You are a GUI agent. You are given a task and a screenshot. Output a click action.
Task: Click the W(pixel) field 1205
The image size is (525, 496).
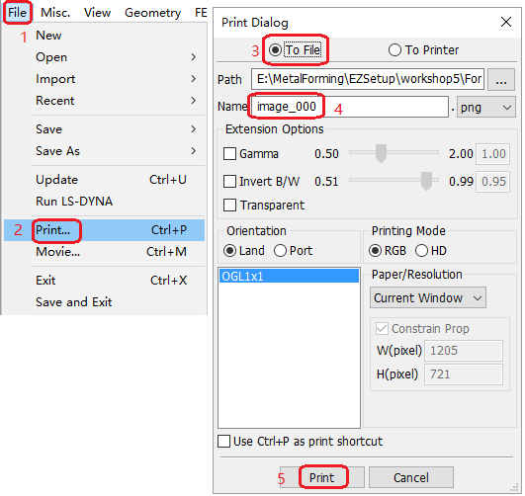(x=464, y=351)
